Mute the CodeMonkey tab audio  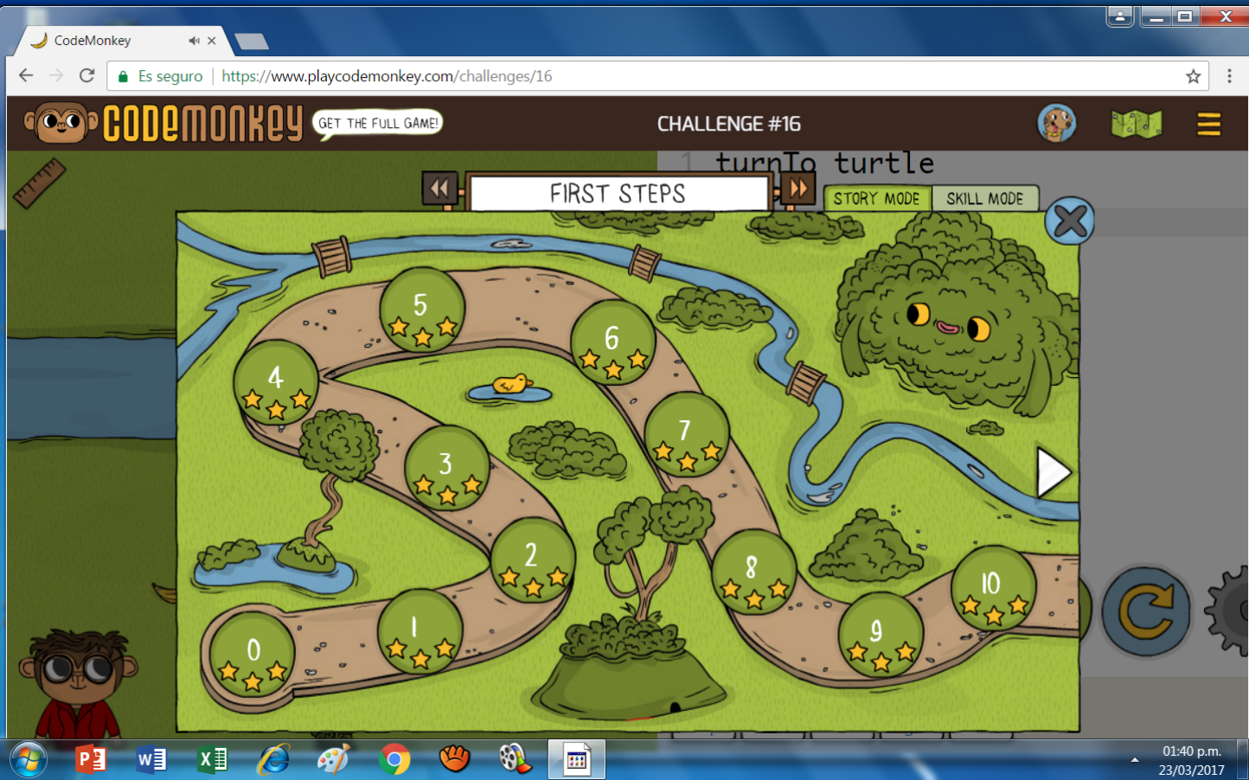pyautogui.click(x=194, y=41)
